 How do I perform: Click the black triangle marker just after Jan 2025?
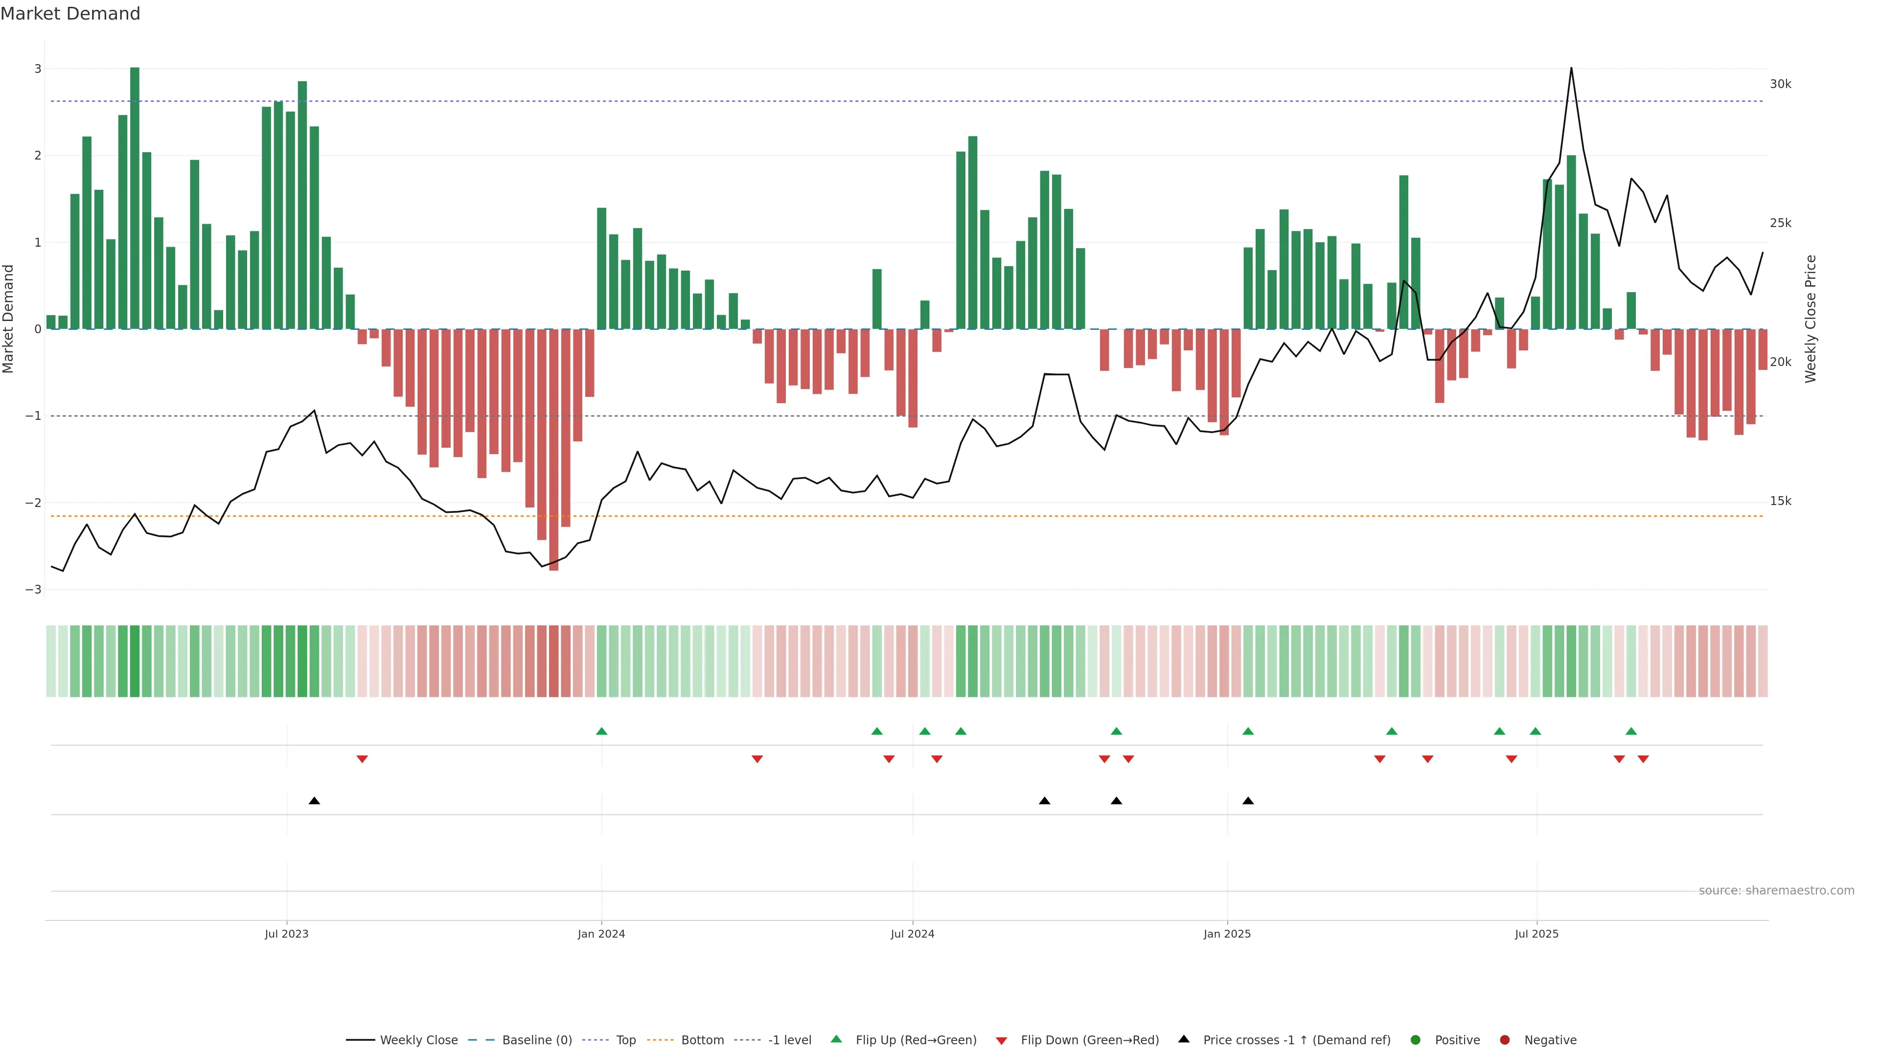[x=1248, y=801]
